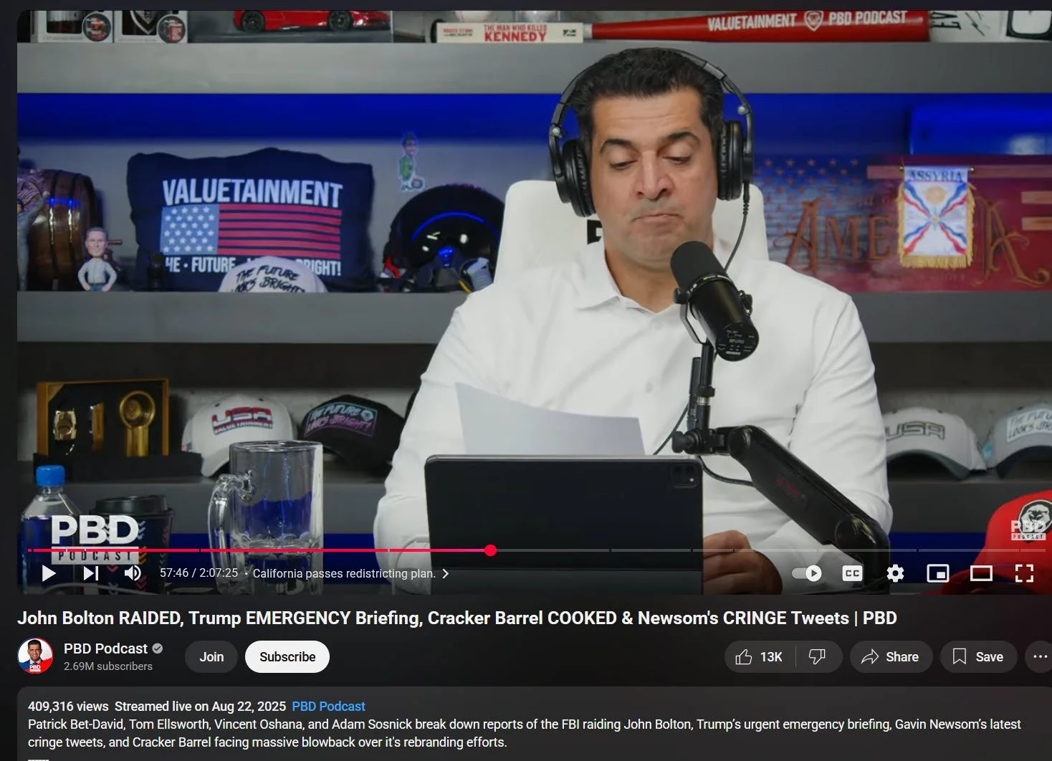Expand chapter 'California passes redistricting plan.'

(x=351, y=573)
